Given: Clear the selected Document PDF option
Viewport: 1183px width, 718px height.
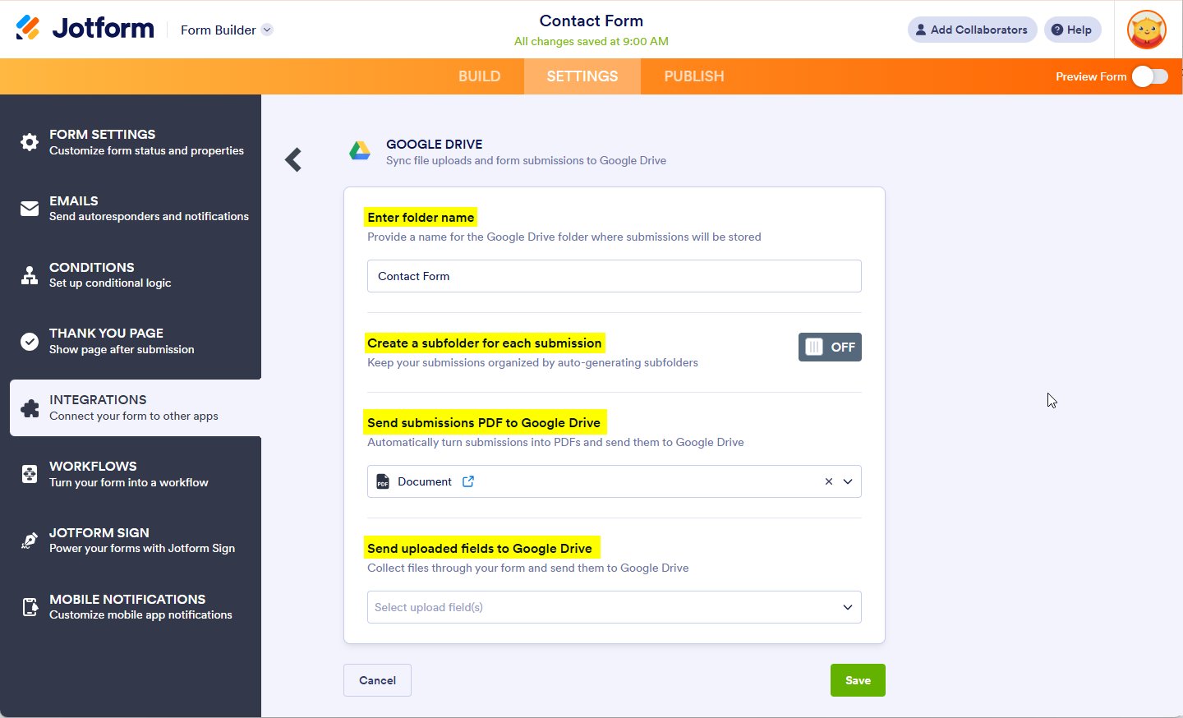Looking at the screenshot, I should point(828,481).
